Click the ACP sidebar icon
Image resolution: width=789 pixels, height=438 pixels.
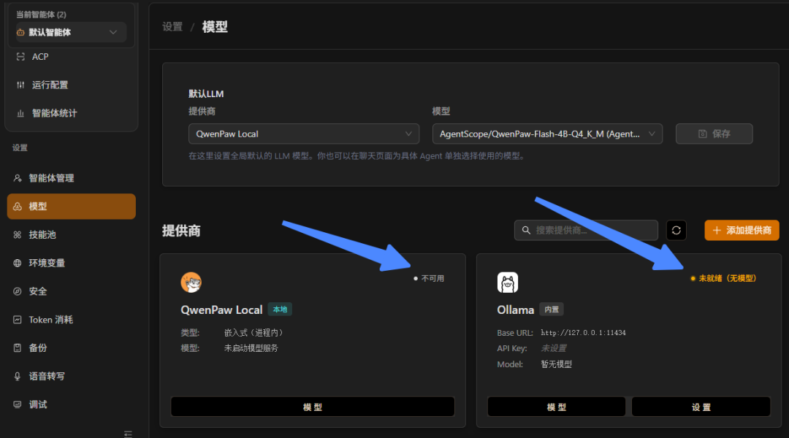pyautogui.click(x=20, y=57)
